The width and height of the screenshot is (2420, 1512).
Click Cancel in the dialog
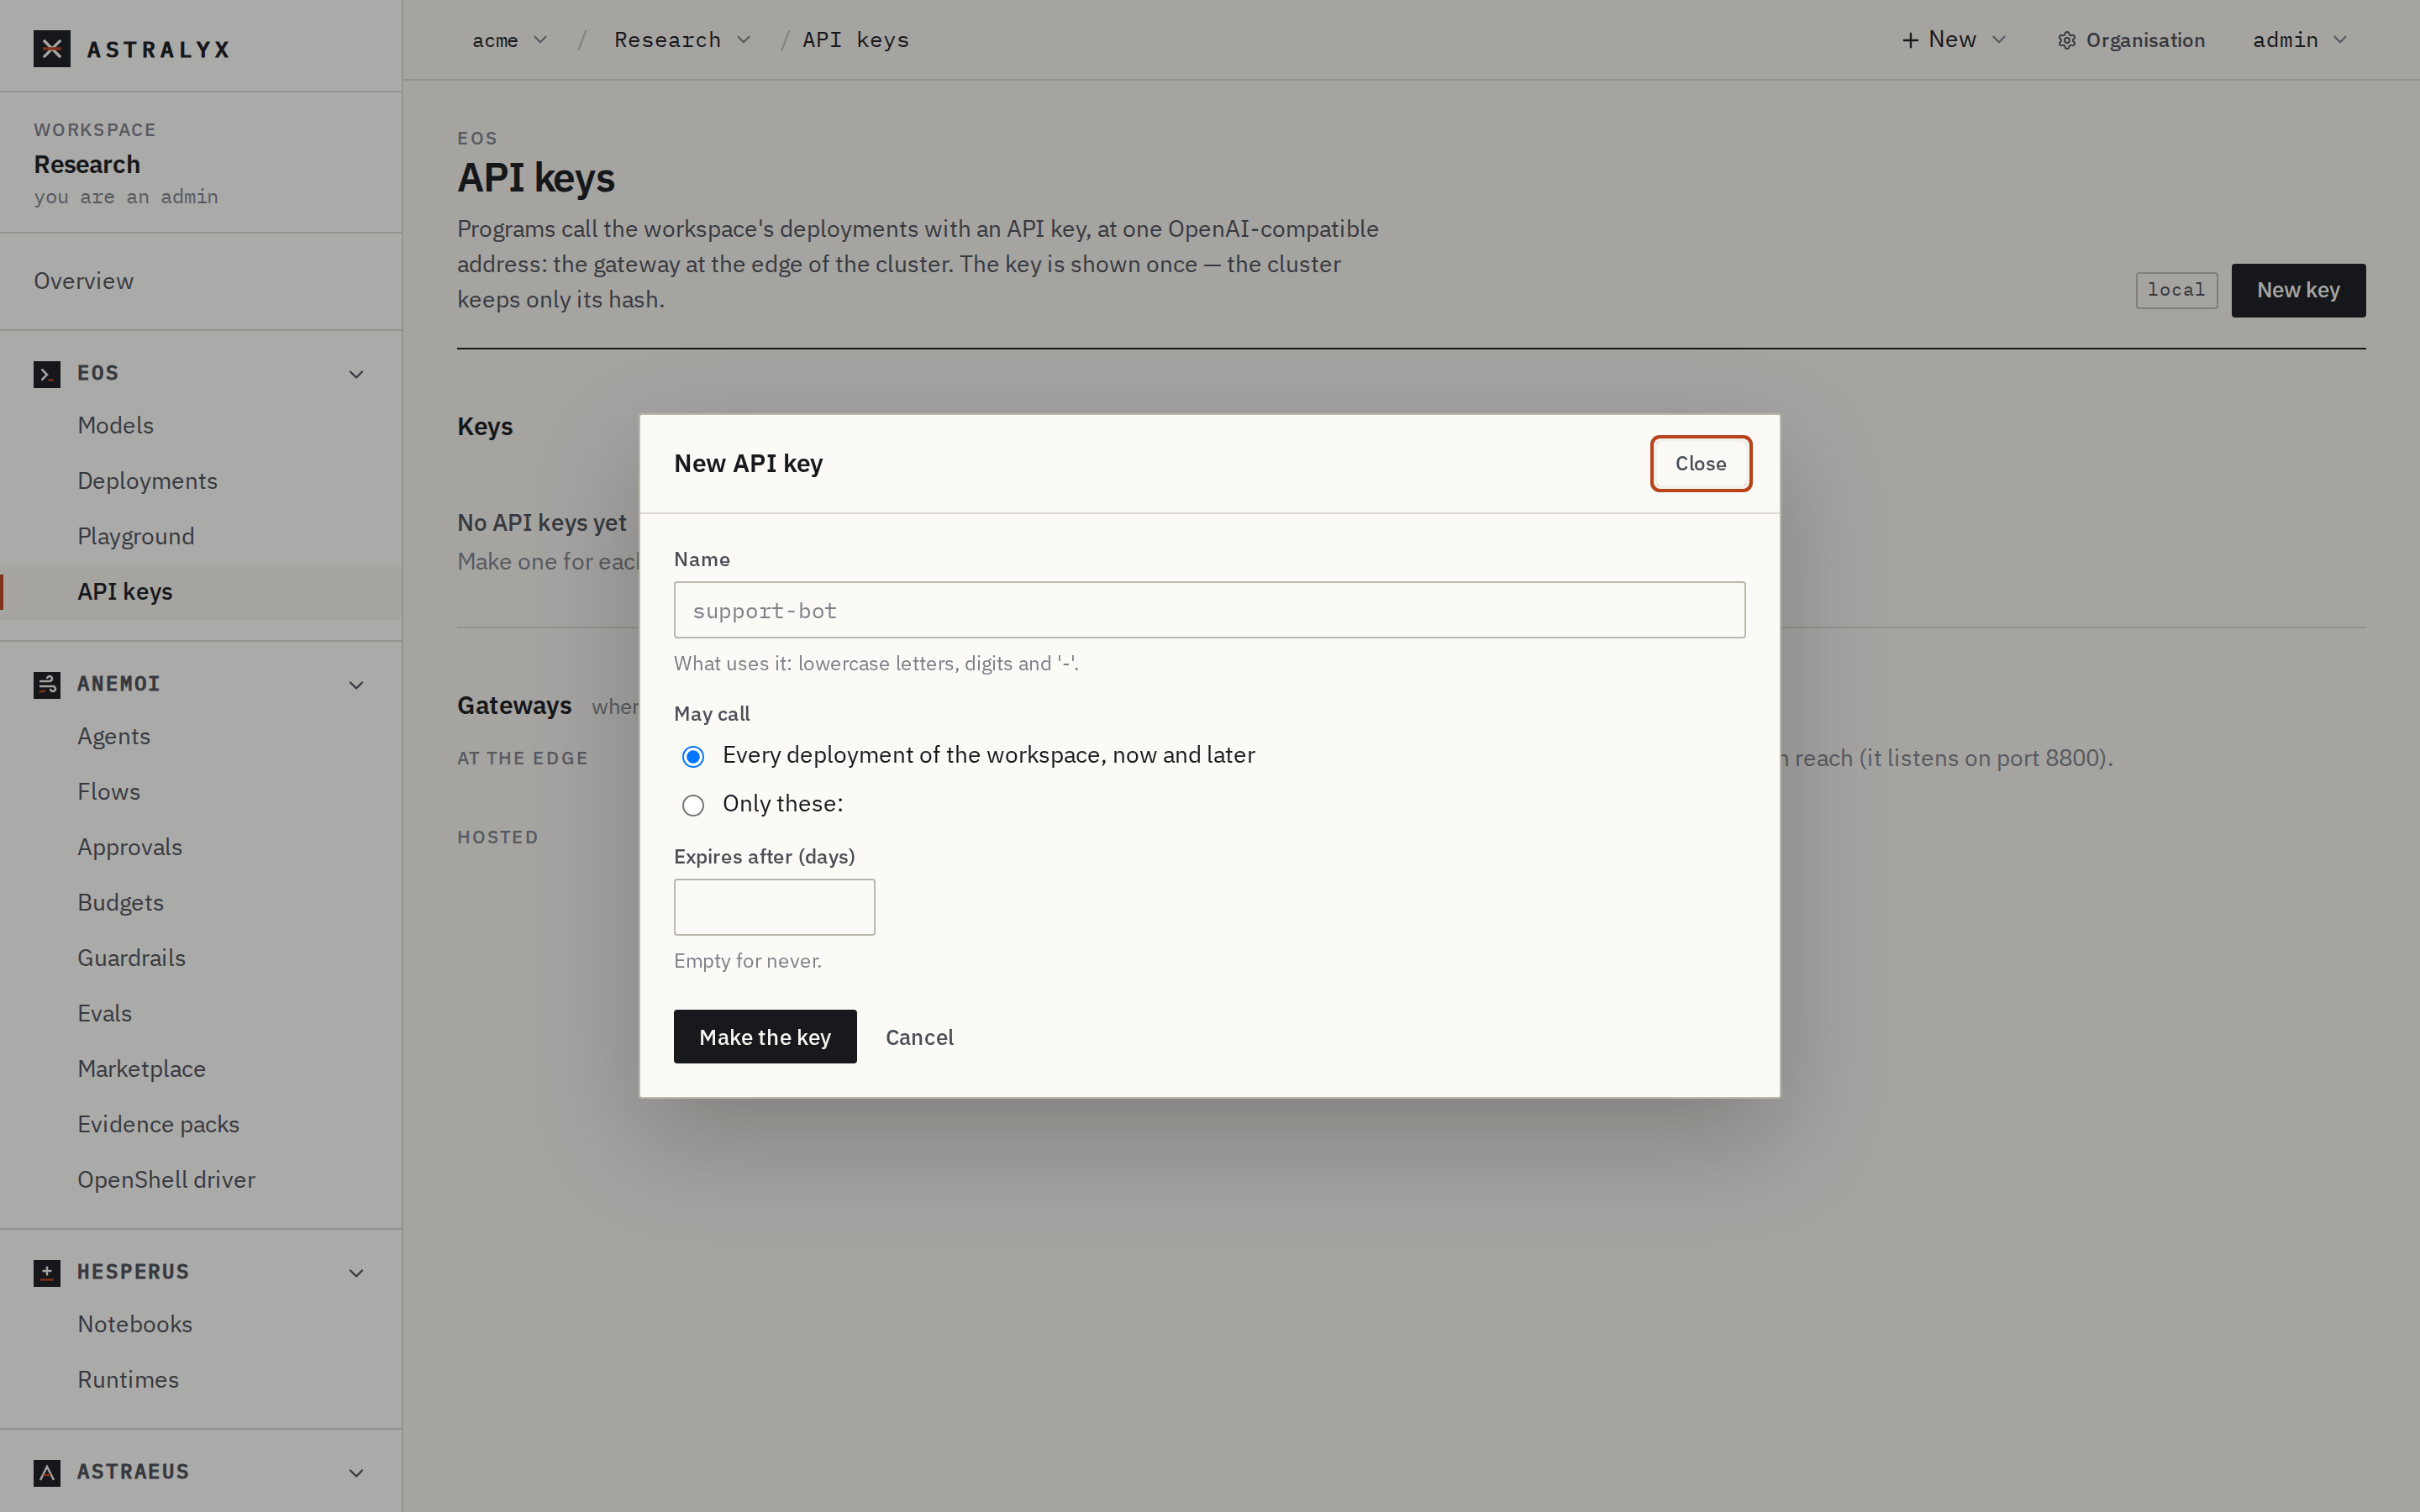pyautogui.click(x=919, y=1037)
